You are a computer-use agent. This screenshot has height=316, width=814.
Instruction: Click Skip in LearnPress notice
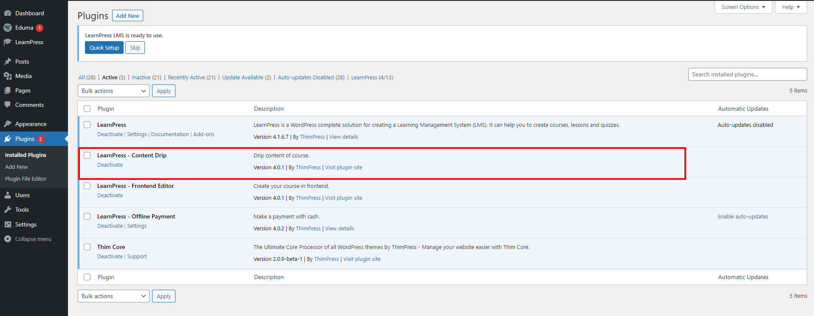point(135,48)
